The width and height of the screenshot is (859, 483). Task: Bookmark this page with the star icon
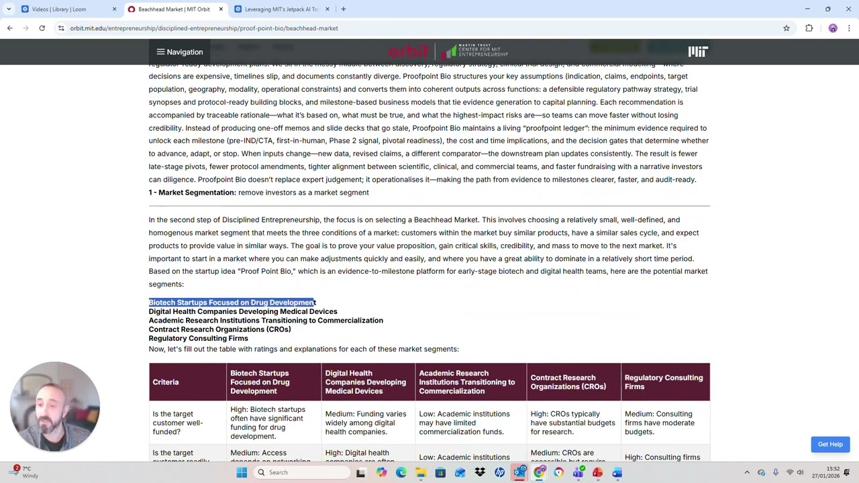coord(787,28)
